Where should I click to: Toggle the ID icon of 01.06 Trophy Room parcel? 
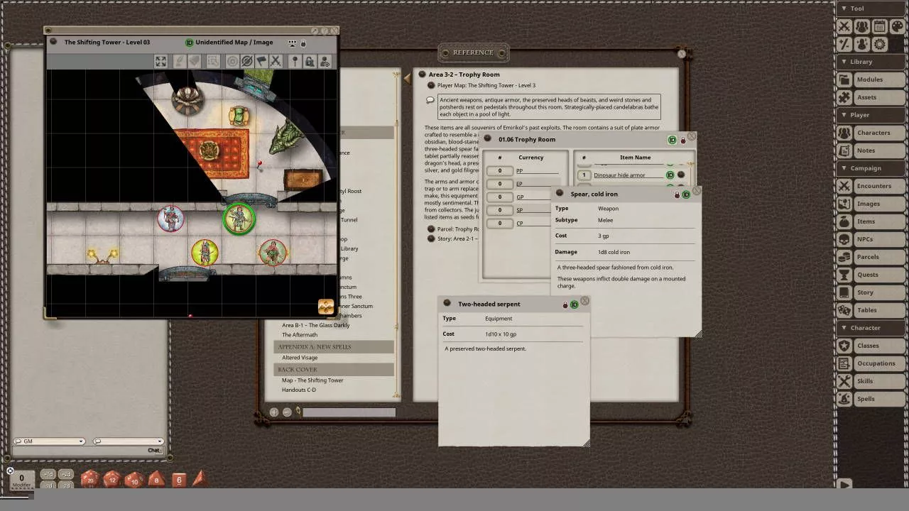[672, 140]
